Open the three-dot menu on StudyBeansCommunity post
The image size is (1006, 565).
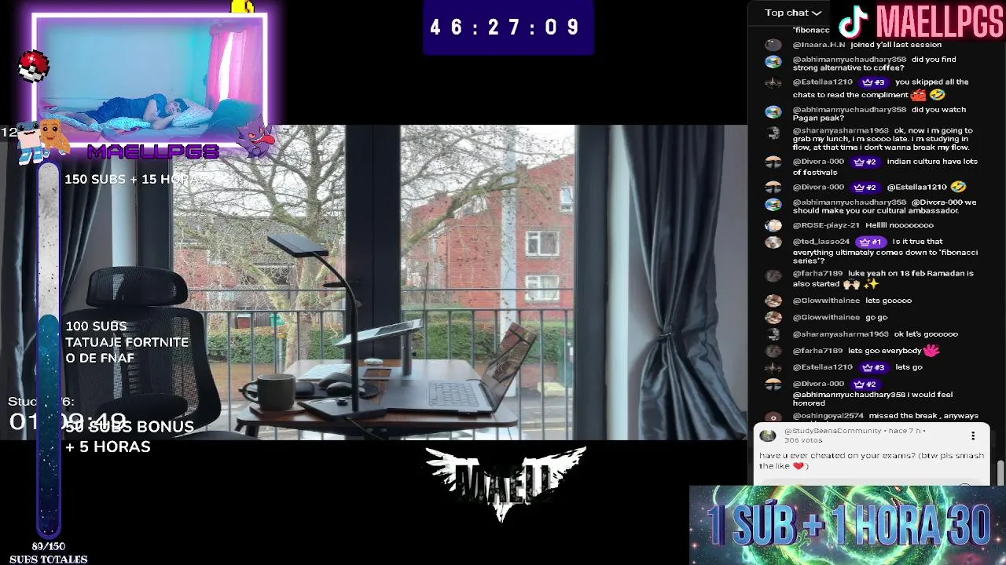pyautogui.click(x=973, y=436)
